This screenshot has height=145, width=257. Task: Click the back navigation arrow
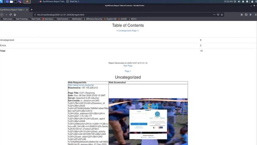(x=2, y=14)
